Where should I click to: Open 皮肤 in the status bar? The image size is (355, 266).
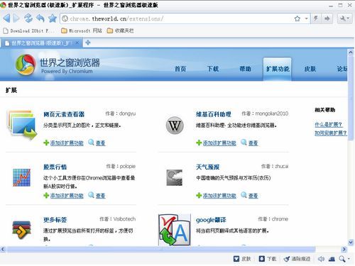(x=242, y=259)
